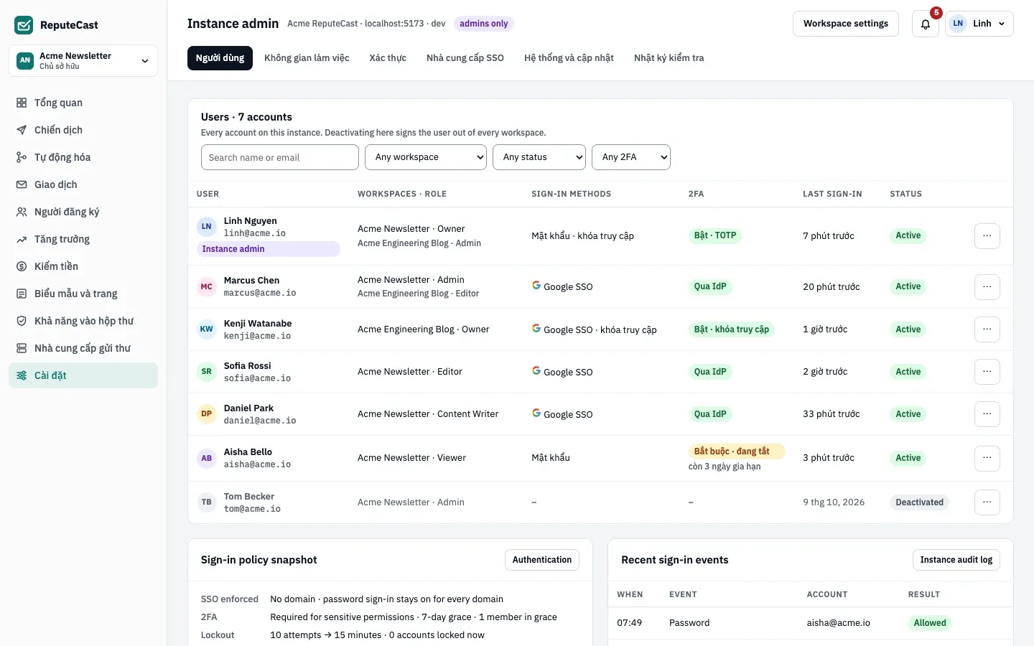
Task: Open row actions for Linh Nguyen
Action: [x=987, y=236]
